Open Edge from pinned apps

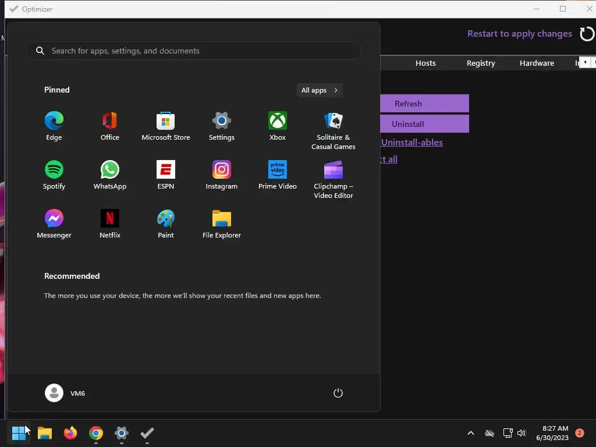coord(54,126)
